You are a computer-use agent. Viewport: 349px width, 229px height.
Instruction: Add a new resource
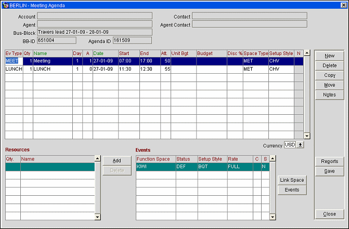click(x=117, y=161)
